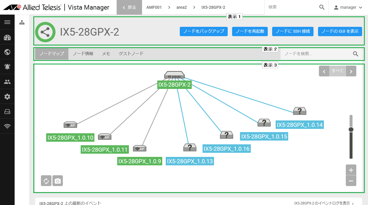The width and height of the screenshot is (368, 205).
Task: Select unknown device icon for IX5-28GPX_1.0.16
Action: 227,135
